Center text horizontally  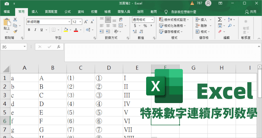(108, 26)
